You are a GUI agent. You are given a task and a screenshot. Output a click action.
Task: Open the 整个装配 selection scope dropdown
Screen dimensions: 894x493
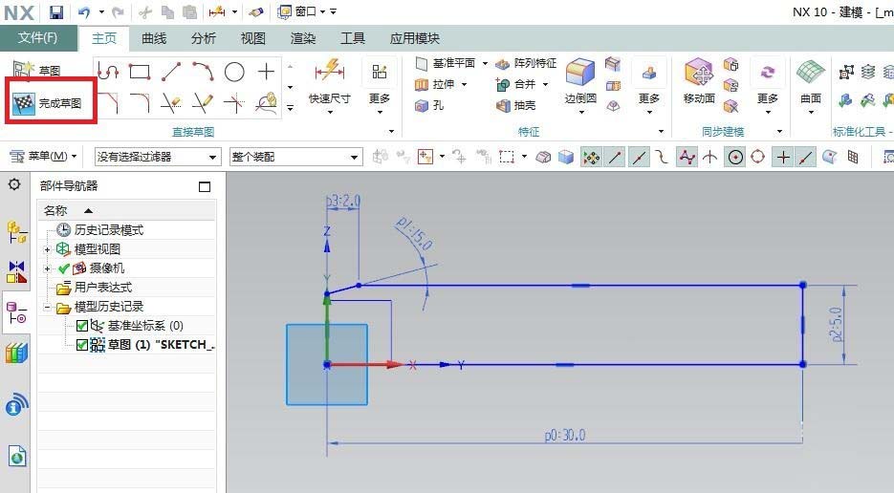[x=295, y=157]
